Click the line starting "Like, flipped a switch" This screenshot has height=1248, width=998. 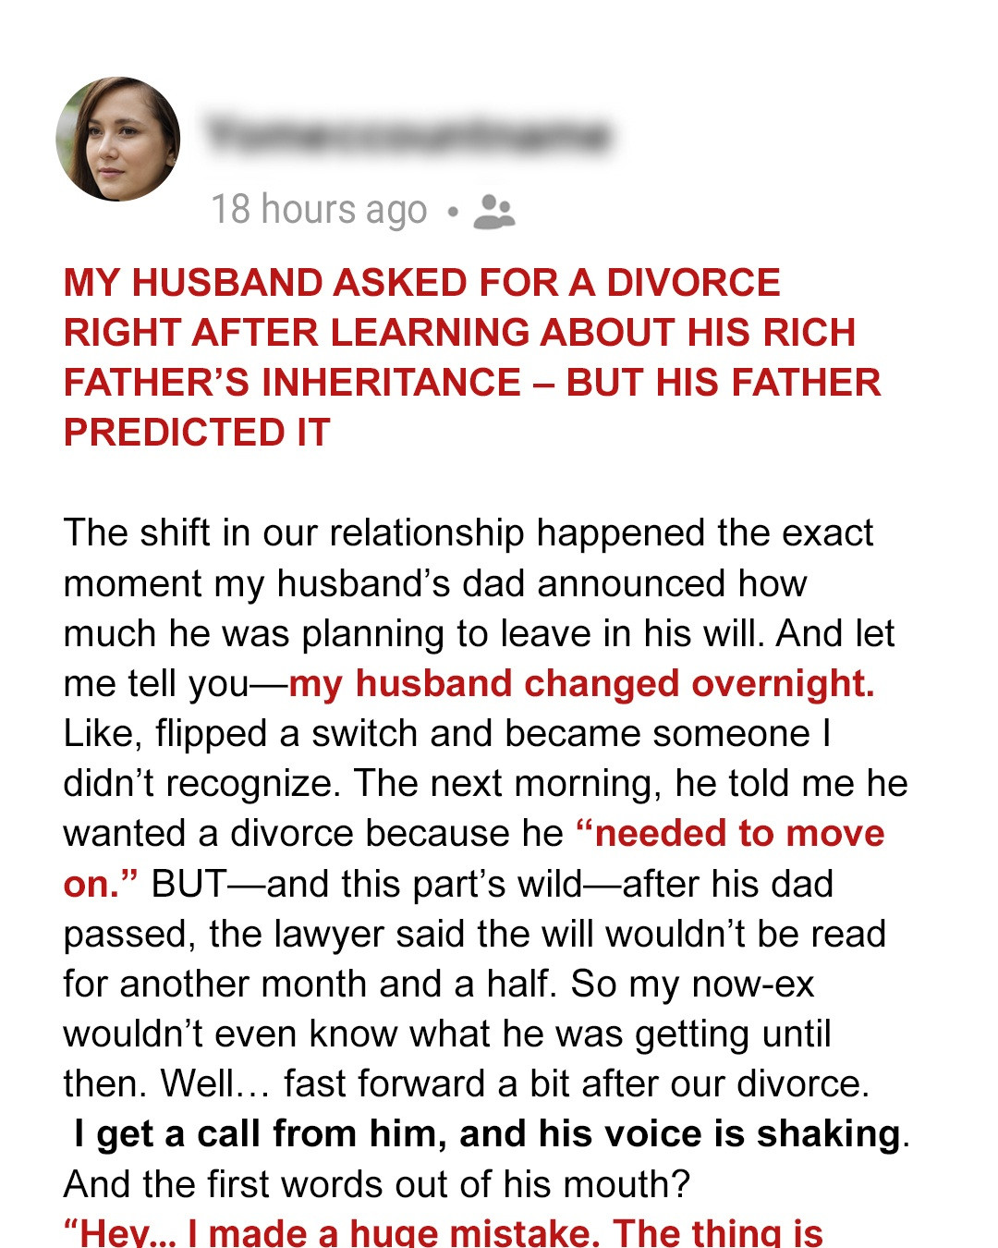pos(446,734)
